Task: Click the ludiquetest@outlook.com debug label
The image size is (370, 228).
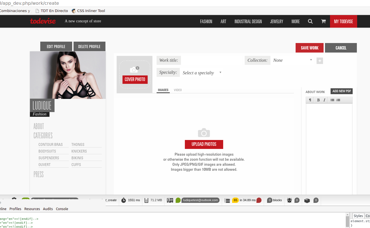Action: pyautogui.click(x=201, y=200)
